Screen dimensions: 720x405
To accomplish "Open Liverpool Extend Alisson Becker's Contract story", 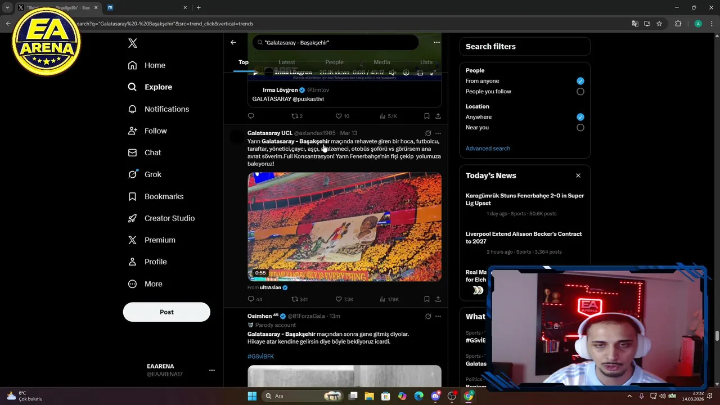I will pos(524,238).
